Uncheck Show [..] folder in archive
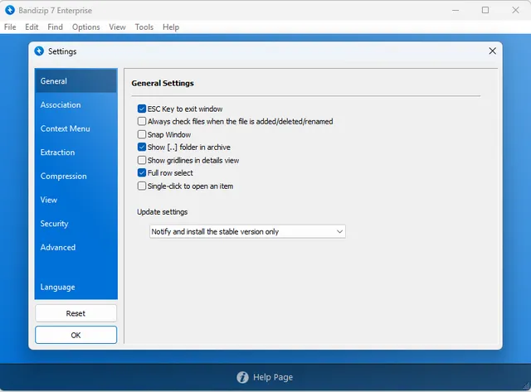 (142, 147)
